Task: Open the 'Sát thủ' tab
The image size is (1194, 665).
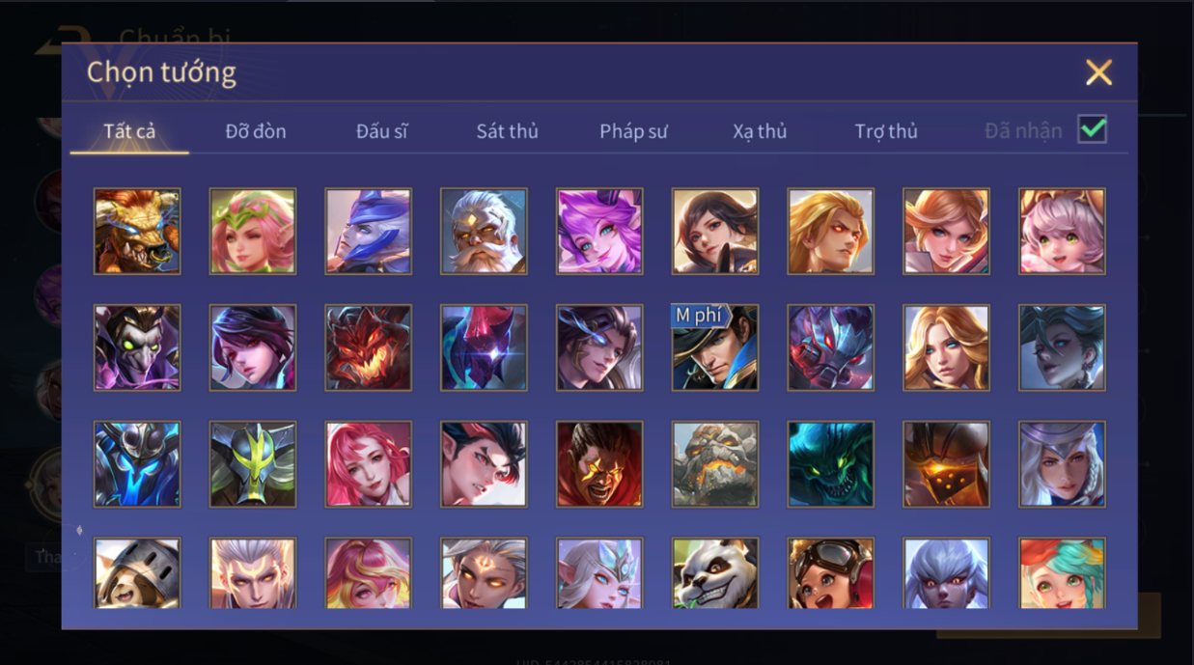Action: [507, 131]
